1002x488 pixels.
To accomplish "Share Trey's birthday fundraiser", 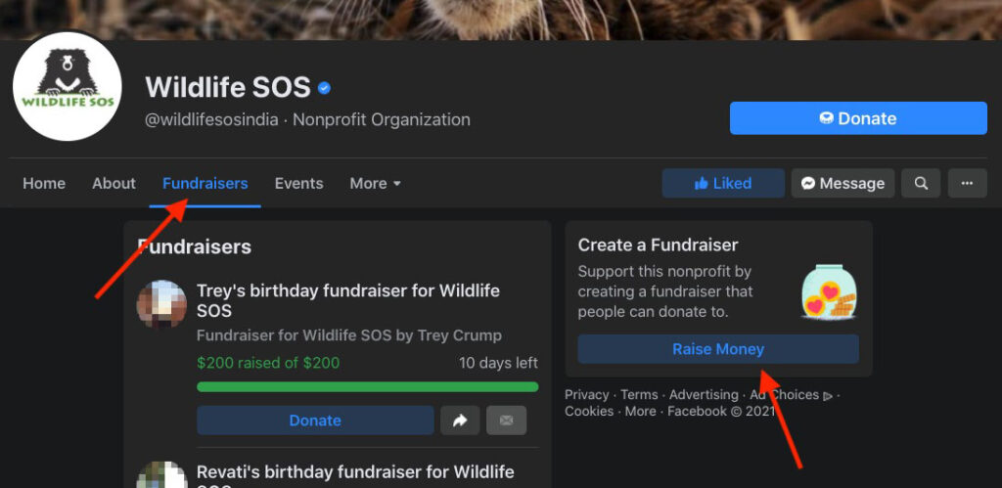I will point(460,421).
